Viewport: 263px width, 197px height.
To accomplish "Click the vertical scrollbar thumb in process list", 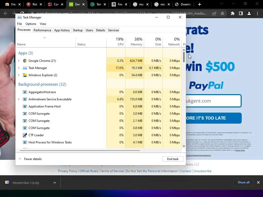I will (184, 57).
